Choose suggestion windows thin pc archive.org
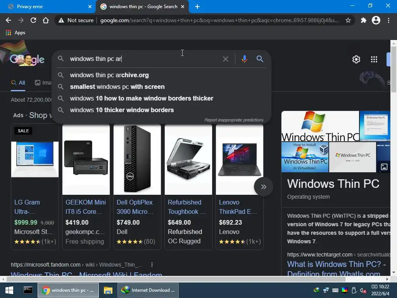 point(162,75)
